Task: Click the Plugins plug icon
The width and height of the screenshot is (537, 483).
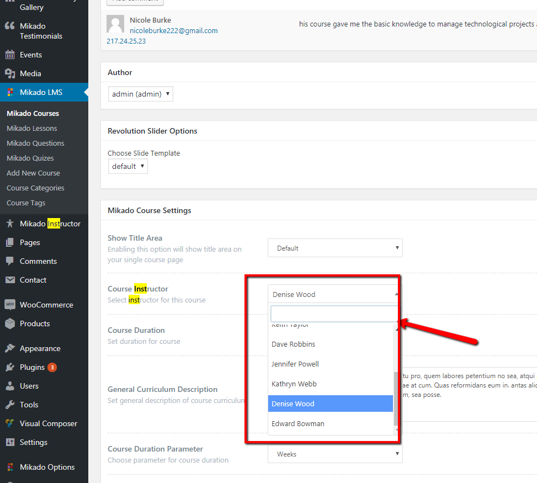Action: point(10,367)
